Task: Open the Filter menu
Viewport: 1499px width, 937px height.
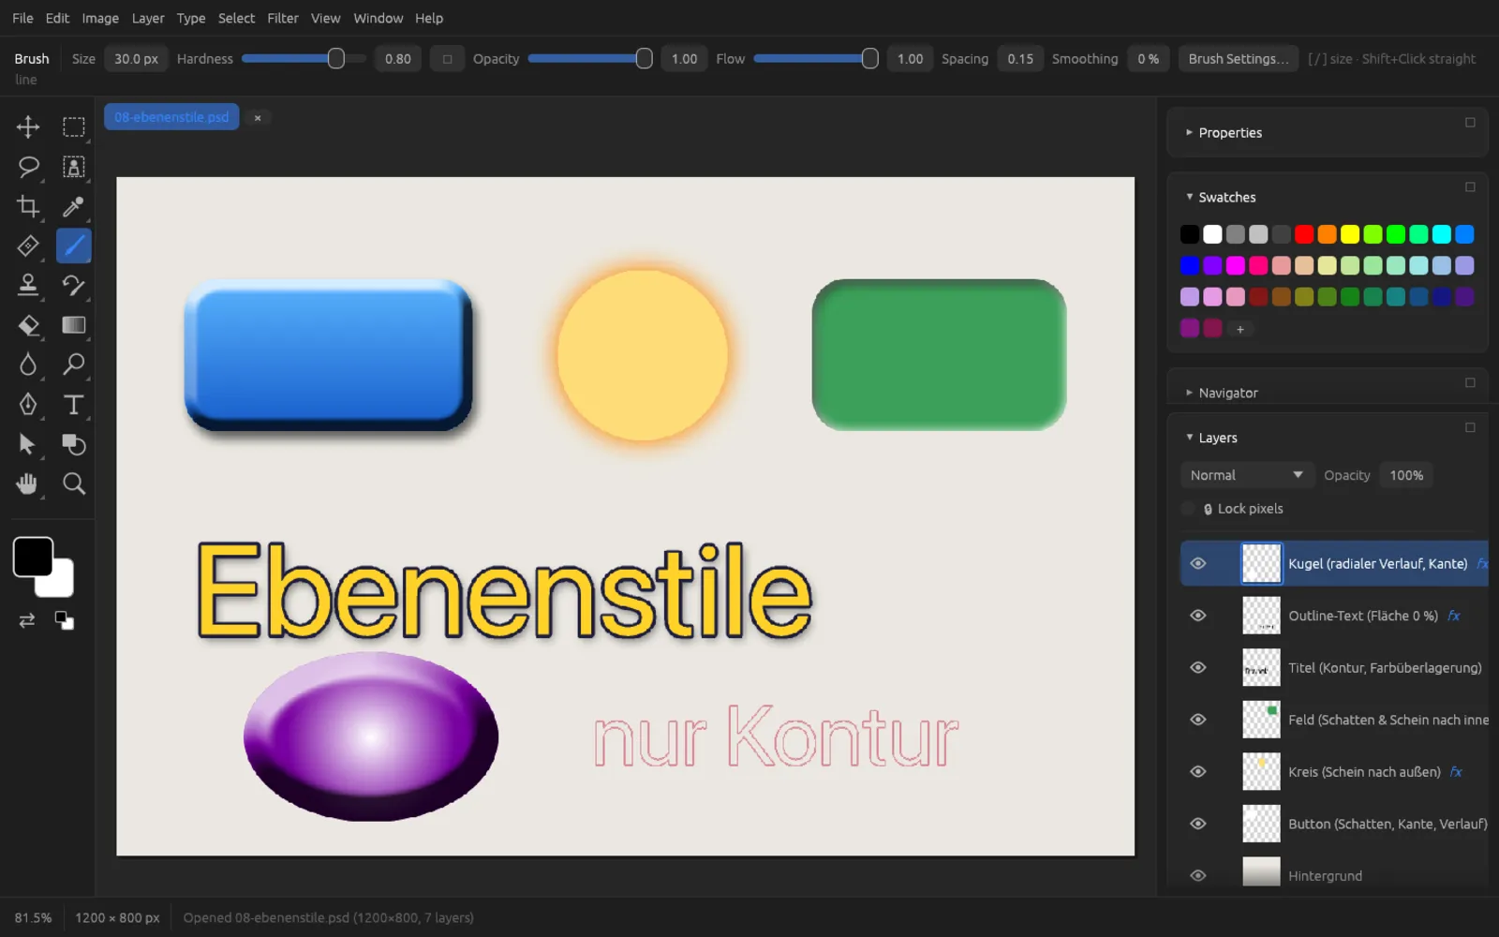Action: 283,18
